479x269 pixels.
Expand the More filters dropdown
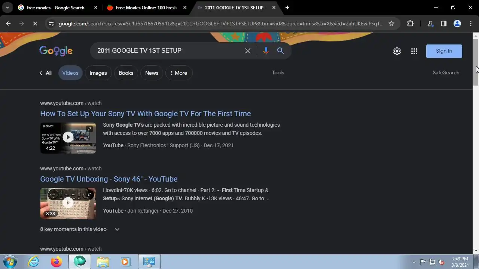tap(179, 73)
